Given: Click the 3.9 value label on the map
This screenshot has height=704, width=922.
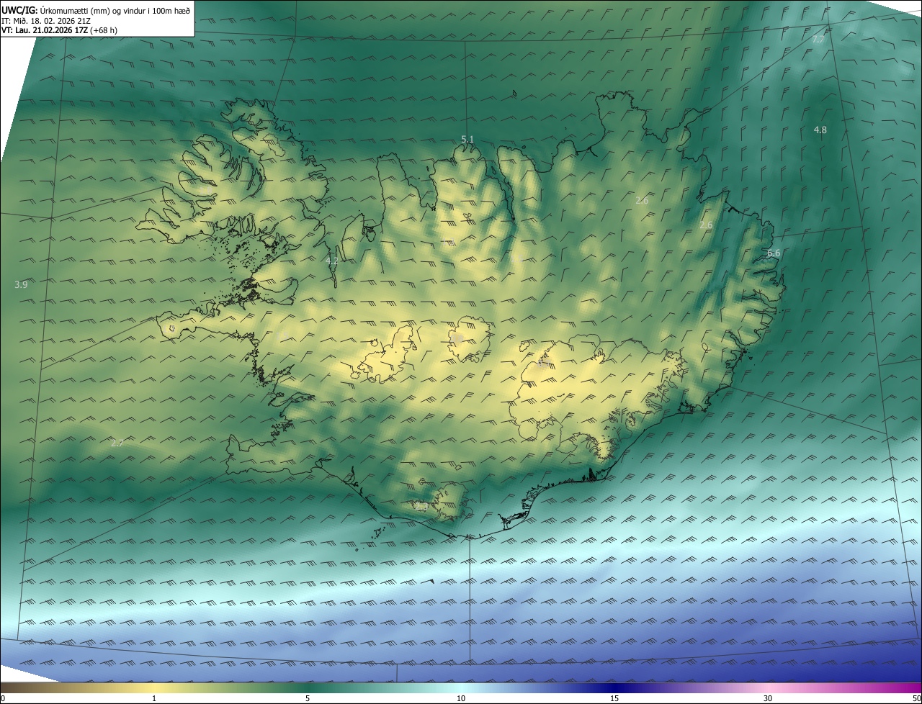Looking at the screenshot, I should point(21,285).
